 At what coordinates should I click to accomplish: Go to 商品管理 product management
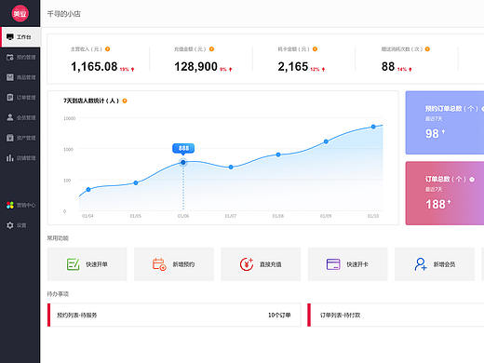(x=20, y=77)
